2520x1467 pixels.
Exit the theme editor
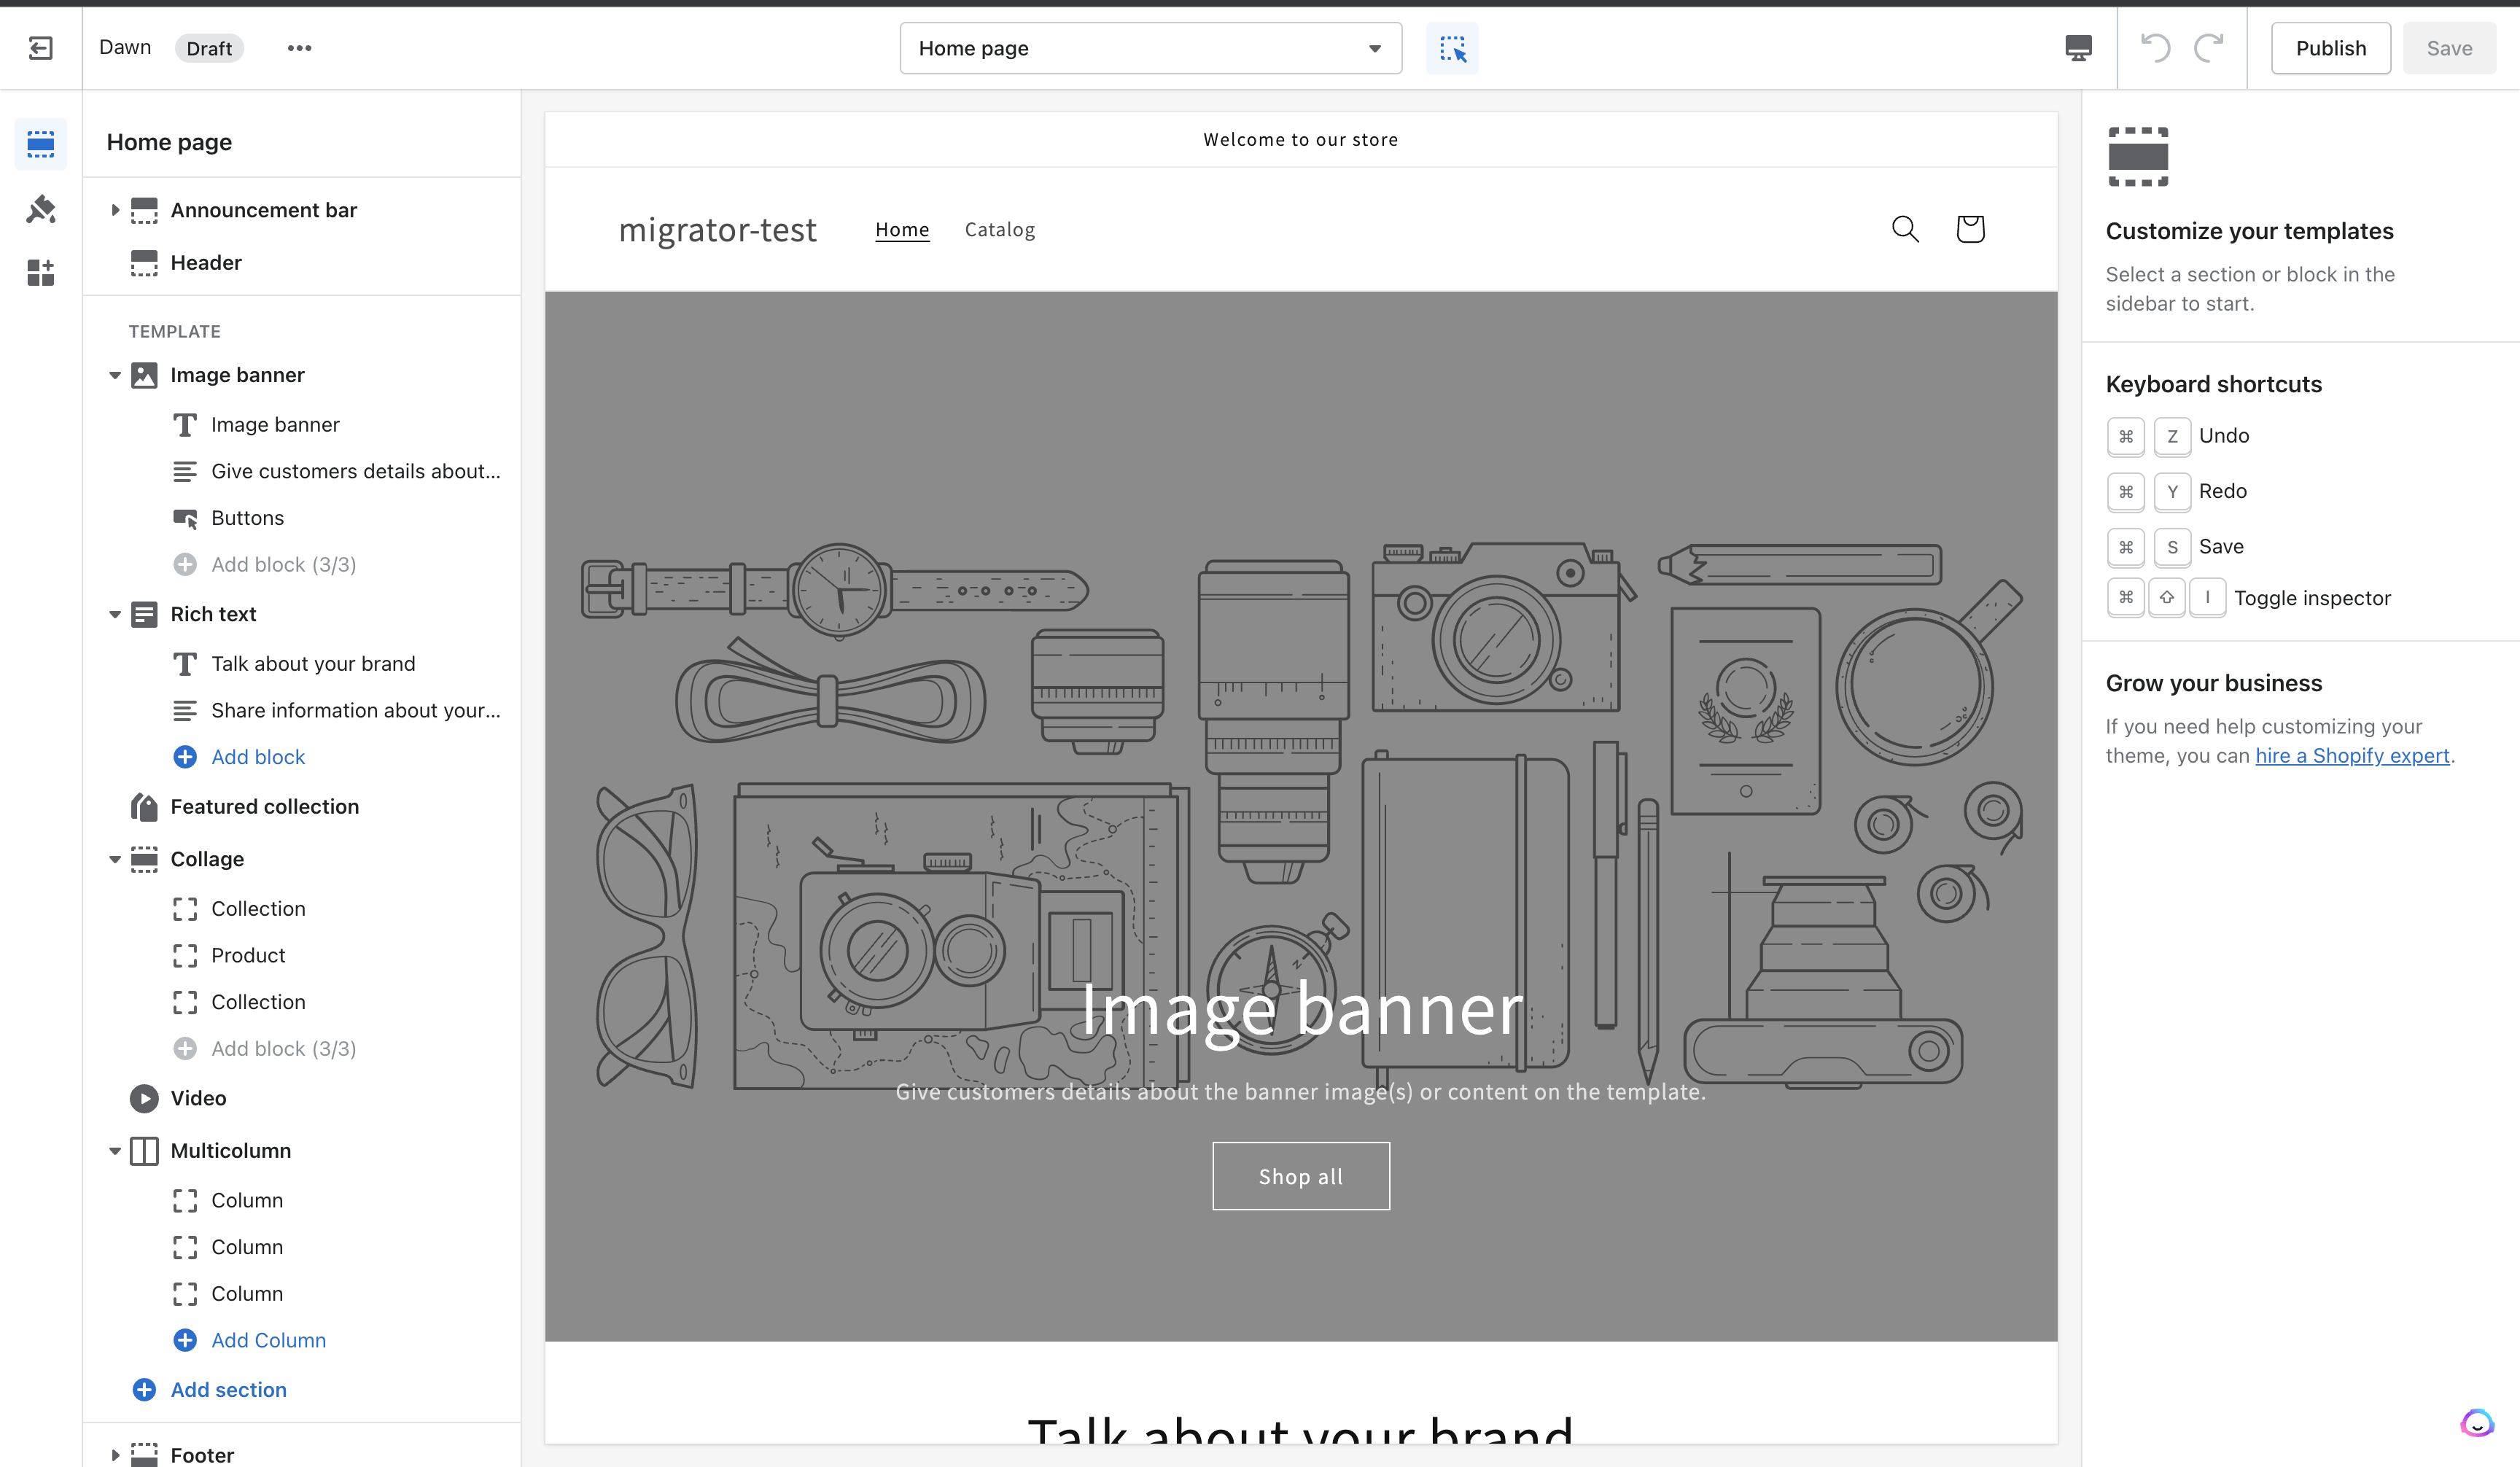[x=41, y=47]
